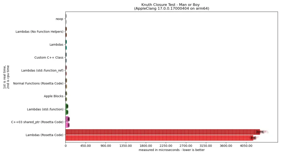Select the 'Lambdas (std::function)' label
The width and height of the screenshot is (281, 158).
45,109
